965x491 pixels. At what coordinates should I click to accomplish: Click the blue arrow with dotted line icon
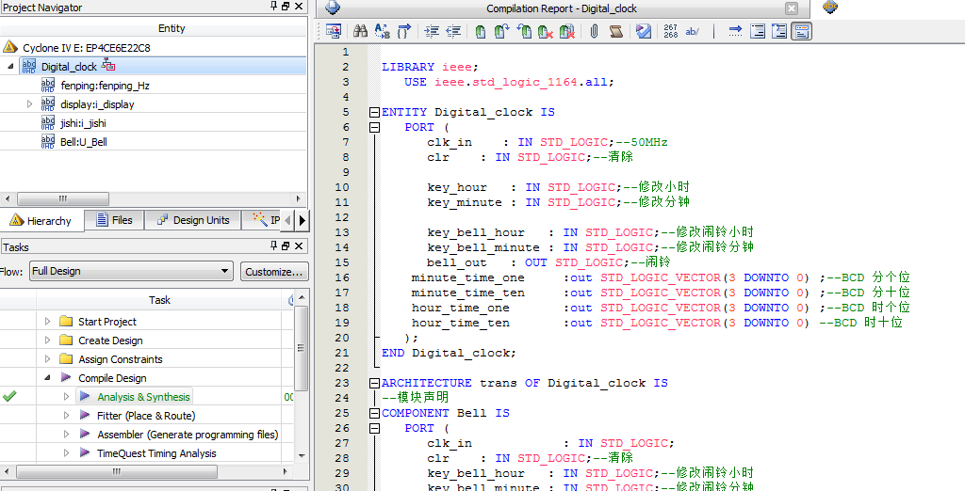(x=735, y=31)
